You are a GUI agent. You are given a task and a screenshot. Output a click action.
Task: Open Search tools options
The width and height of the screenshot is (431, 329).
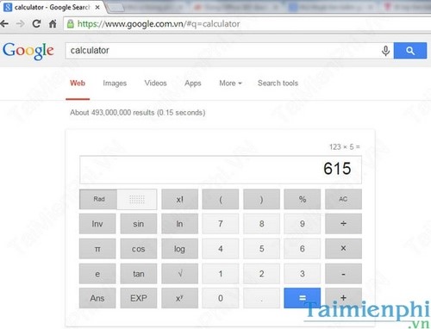[x=278, y=84]
